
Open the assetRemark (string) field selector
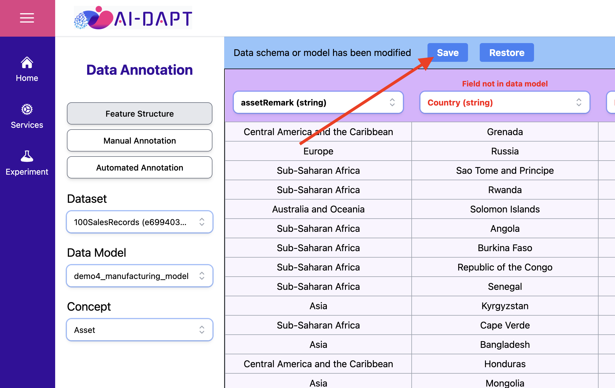[x=318, y=102]
